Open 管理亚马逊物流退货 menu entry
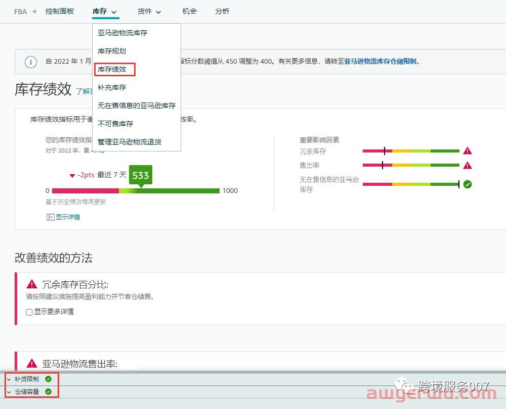The image size is (506, 409). (x=130, y=142)
